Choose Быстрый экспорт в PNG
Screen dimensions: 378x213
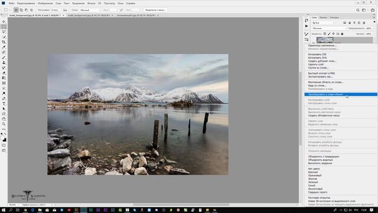pyautogui.click(x=321, y=73)
